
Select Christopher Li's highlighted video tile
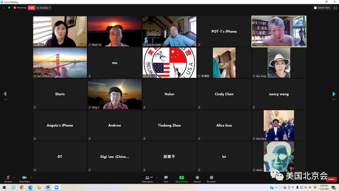tap(279, 31)
